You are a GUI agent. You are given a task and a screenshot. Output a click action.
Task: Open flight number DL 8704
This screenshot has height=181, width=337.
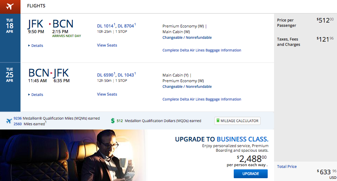(126, 26)
